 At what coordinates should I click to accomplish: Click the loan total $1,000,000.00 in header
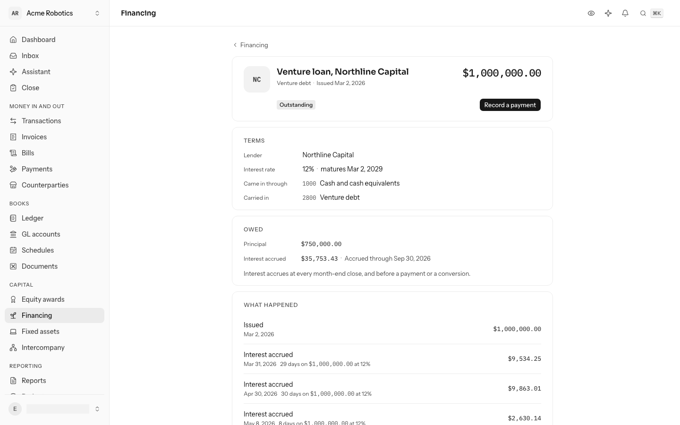502,73
